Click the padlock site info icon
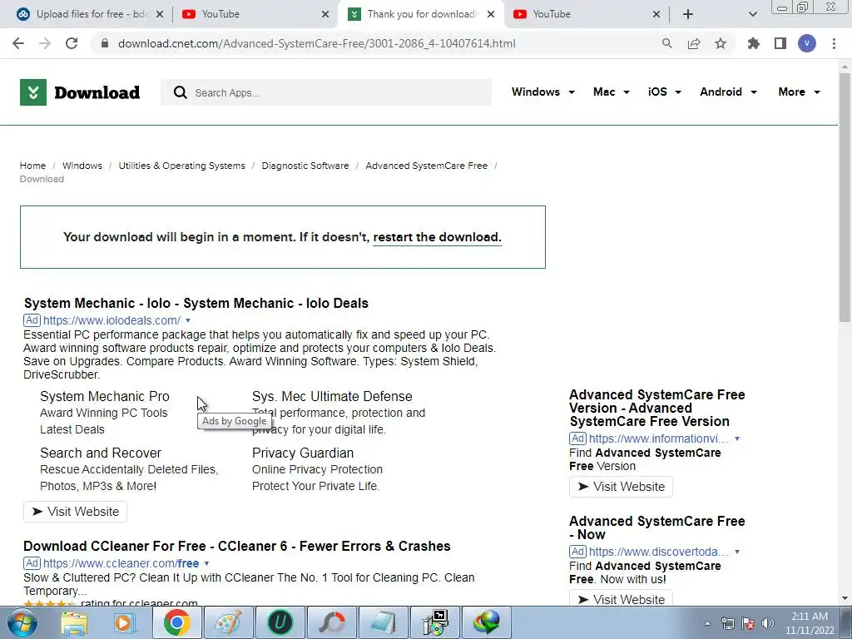The height and width of the screenshot is (639, 852). (105, 43)
